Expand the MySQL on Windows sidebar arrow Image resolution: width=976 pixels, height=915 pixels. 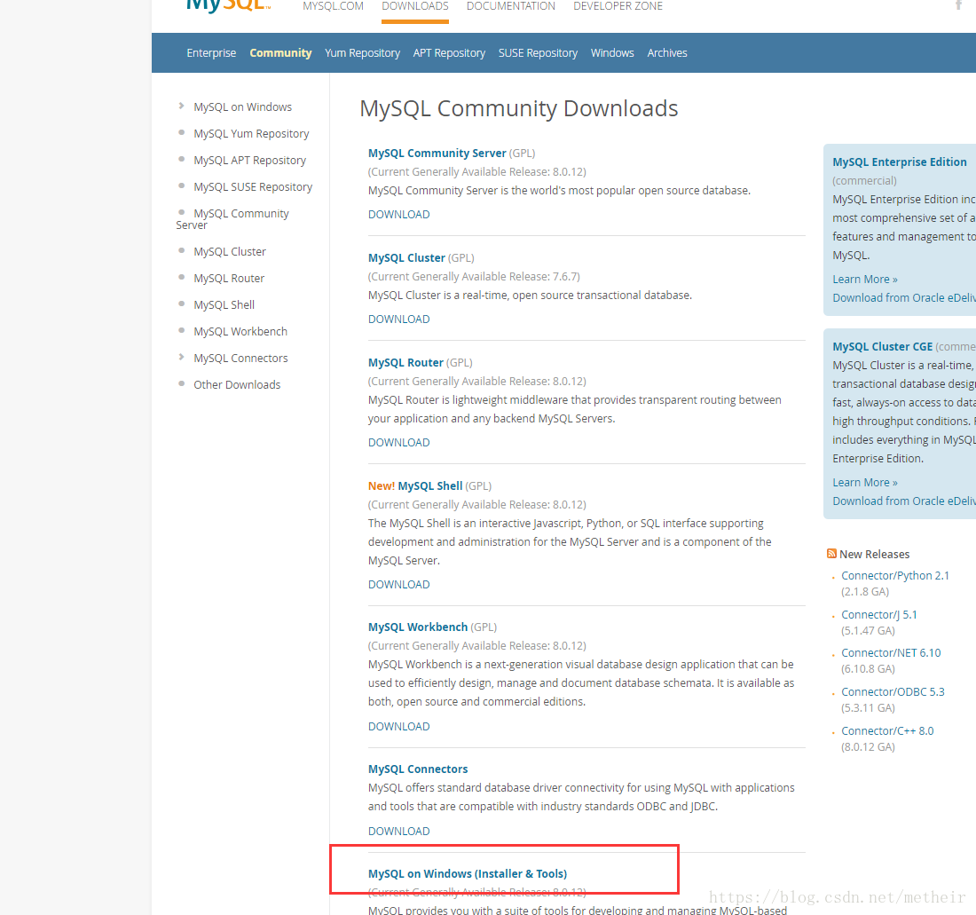click(x=181, y=106)
